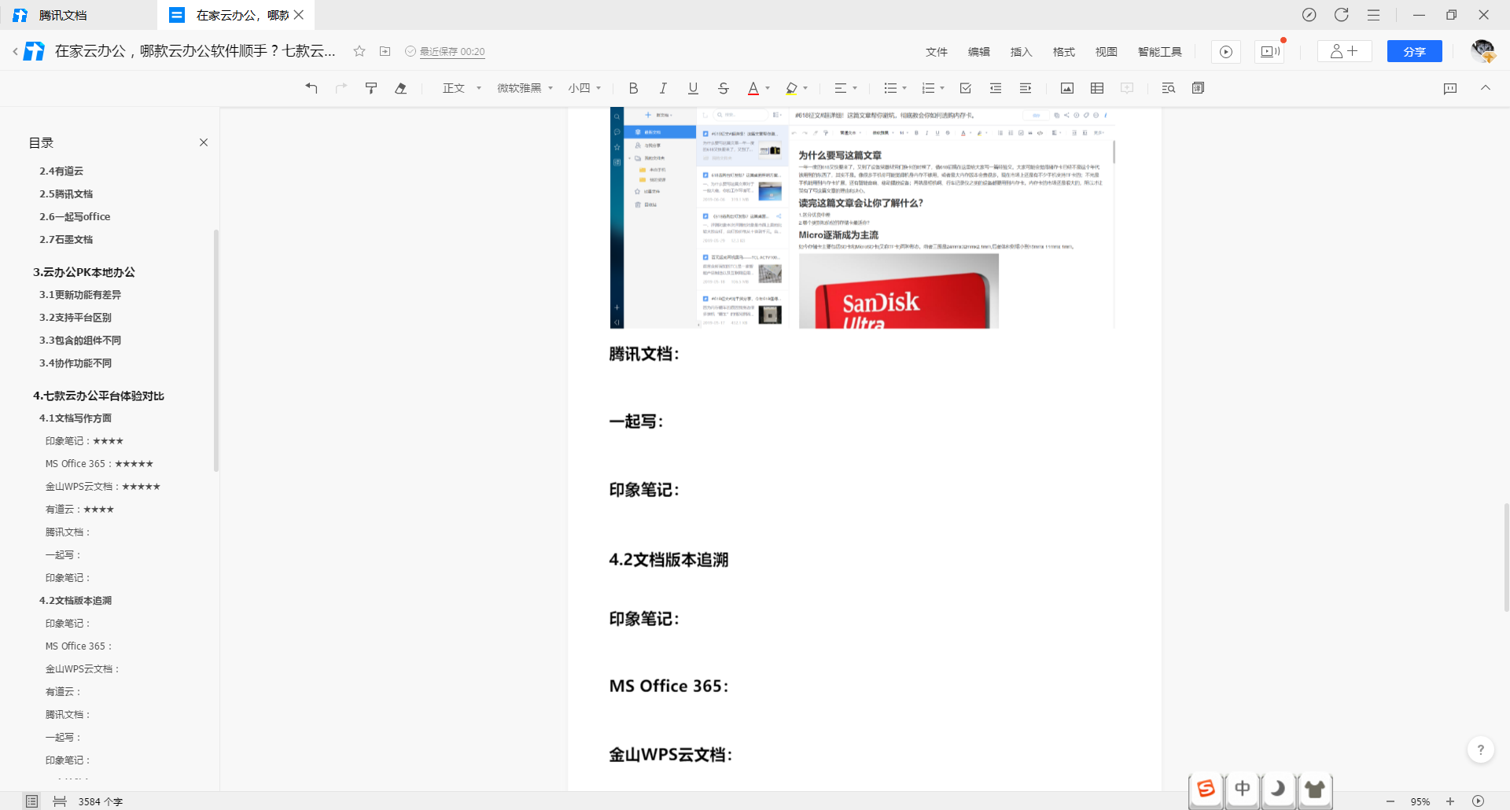Apply the font color A button
The image size is (1510, 810).
[753, 88]
